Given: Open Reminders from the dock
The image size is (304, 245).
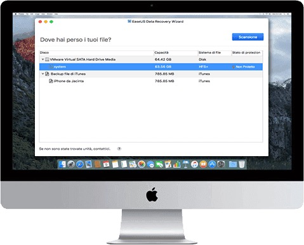Looking at the screenshot, I should click(x=124, y=164).
